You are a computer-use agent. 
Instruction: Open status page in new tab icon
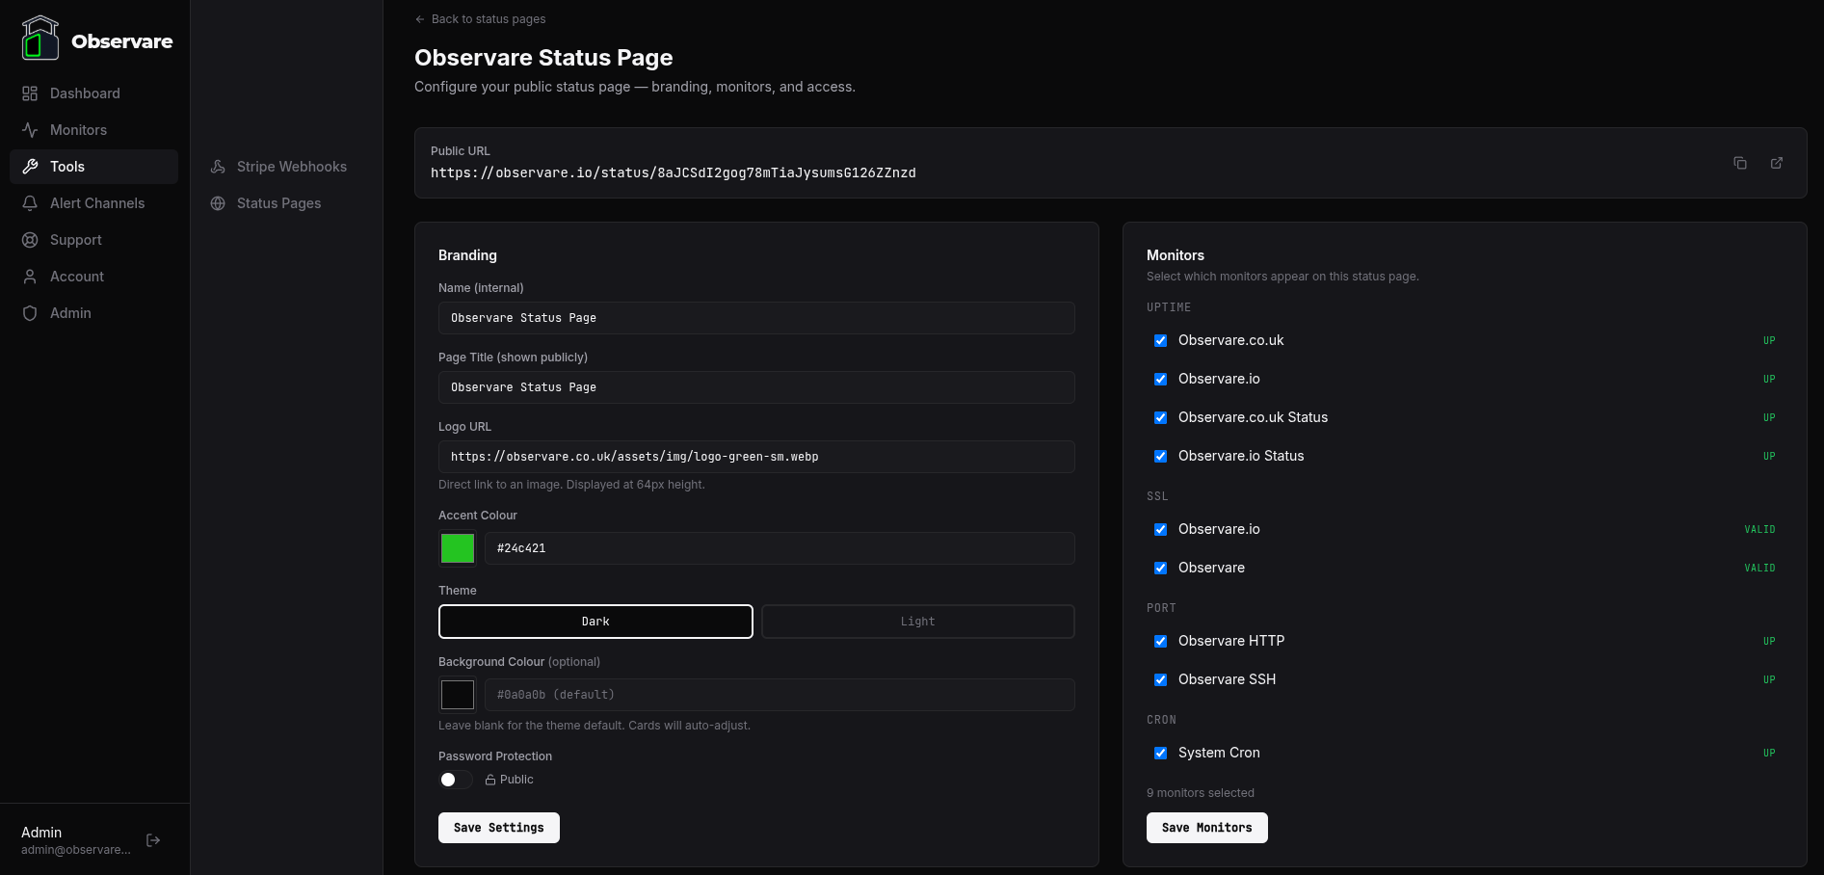(1777, 163)
